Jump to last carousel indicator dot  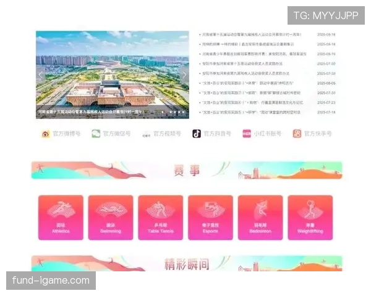(x=184, y=112)
